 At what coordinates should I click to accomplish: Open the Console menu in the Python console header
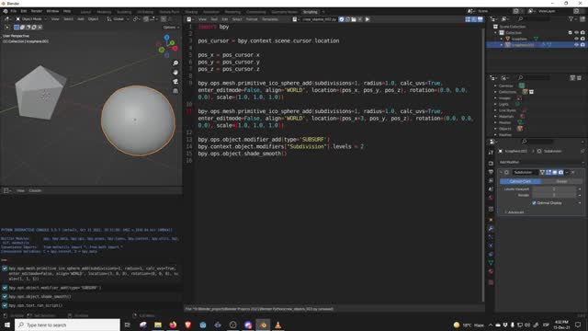35,190
